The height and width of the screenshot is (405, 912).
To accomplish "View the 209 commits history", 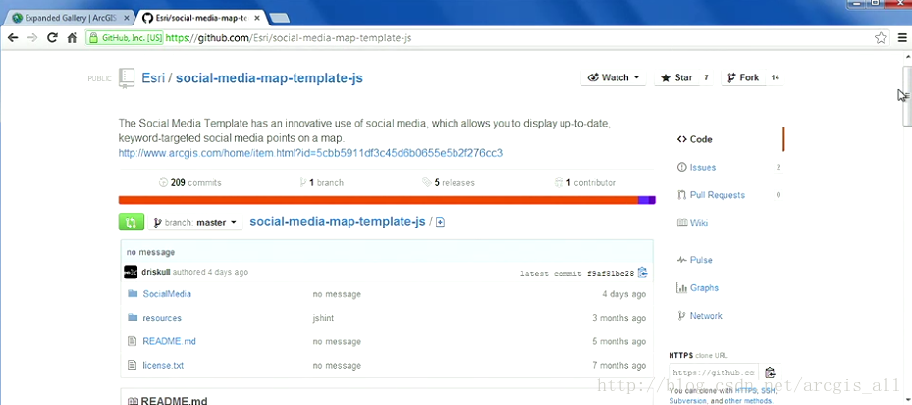I will (190, 182).
